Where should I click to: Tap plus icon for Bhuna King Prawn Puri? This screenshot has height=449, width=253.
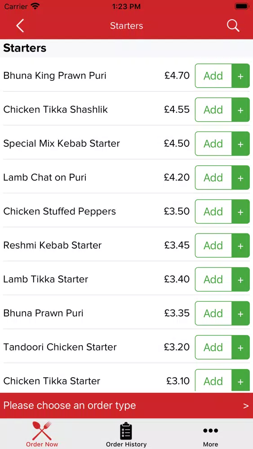[x=240, y=76]
